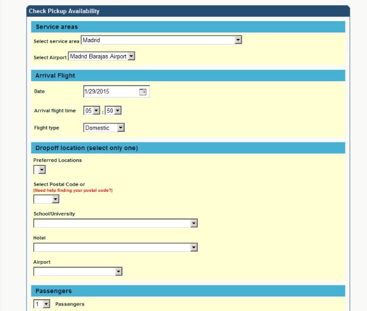This screenshot has height=311, width=367.
Task: Expand the Select Airport dropdown
Action: pos(102,56)
